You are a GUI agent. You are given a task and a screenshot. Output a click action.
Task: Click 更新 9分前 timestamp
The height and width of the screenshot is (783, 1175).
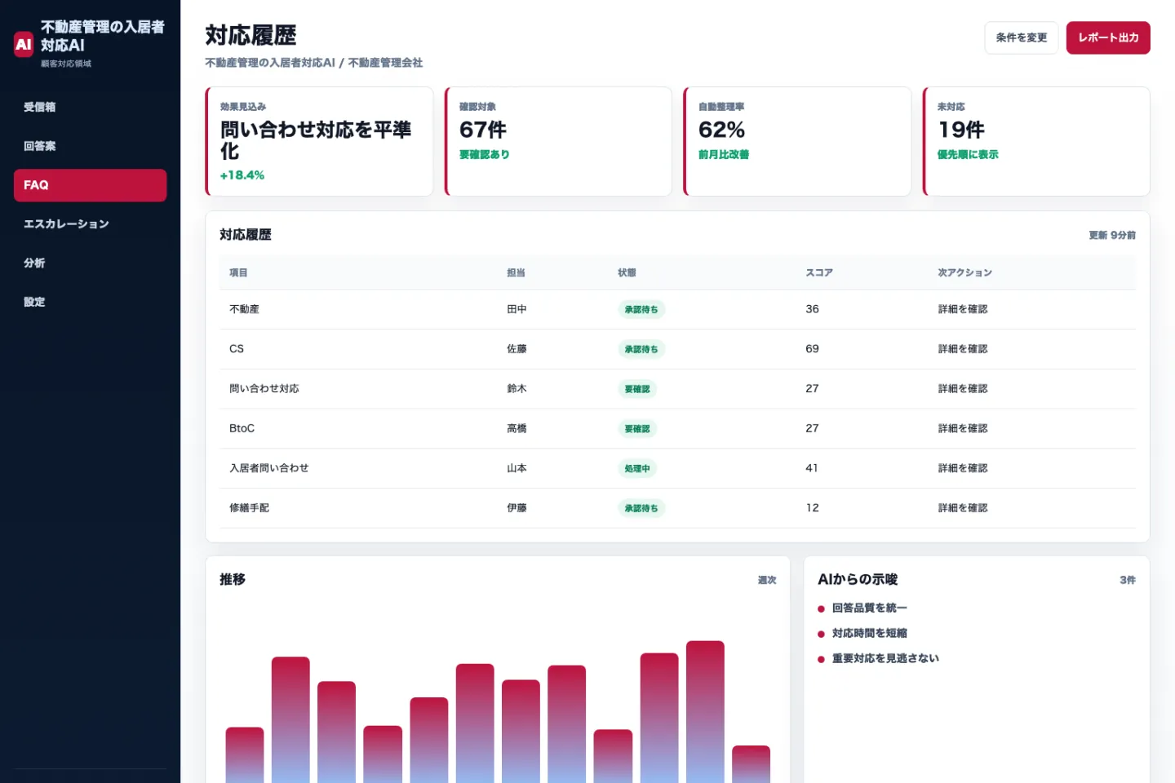point(1112,235)
